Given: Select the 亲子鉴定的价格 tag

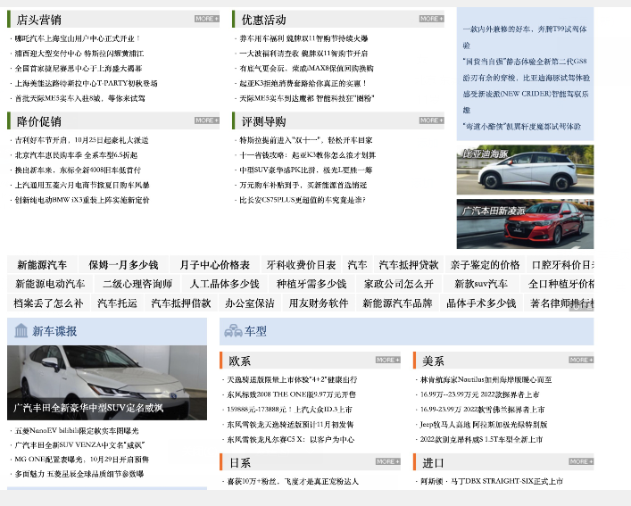Looking at the screenshot, I should pyautogui.click(x=485, y=265).
